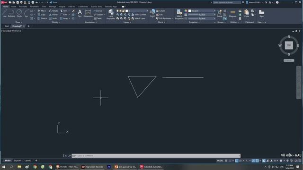This screenshot has height=170, width=303.
Task: Click Create block button
Action: pos(160,11)
